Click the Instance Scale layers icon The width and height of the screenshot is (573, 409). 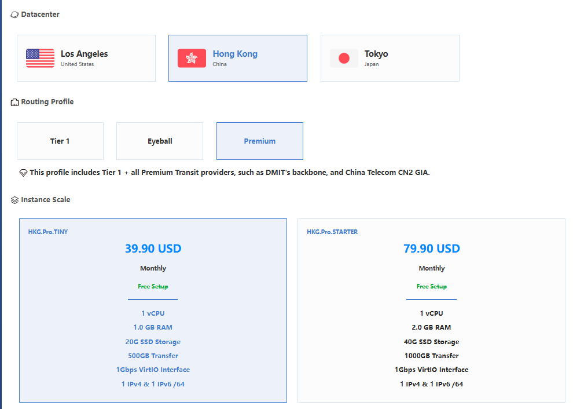coord(14,200)
